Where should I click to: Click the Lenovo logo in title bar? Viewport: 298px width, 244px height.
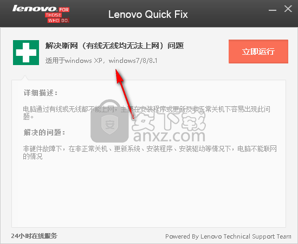35,8
